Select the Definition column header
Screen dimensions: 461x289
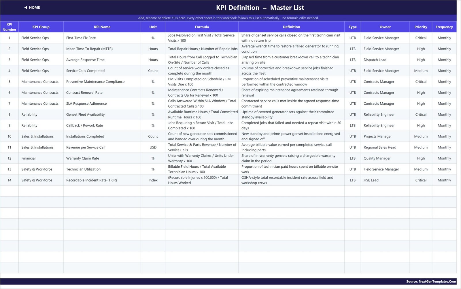291,27
